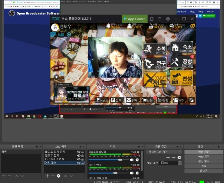224x183 pixels.
Task: Add a transition in 장면 전환 panel
Action: (x=168, y=158)
